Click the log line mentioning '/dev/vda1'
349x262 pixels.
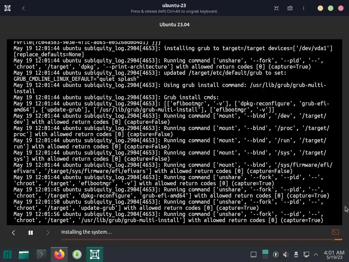(x=173, y=51)
